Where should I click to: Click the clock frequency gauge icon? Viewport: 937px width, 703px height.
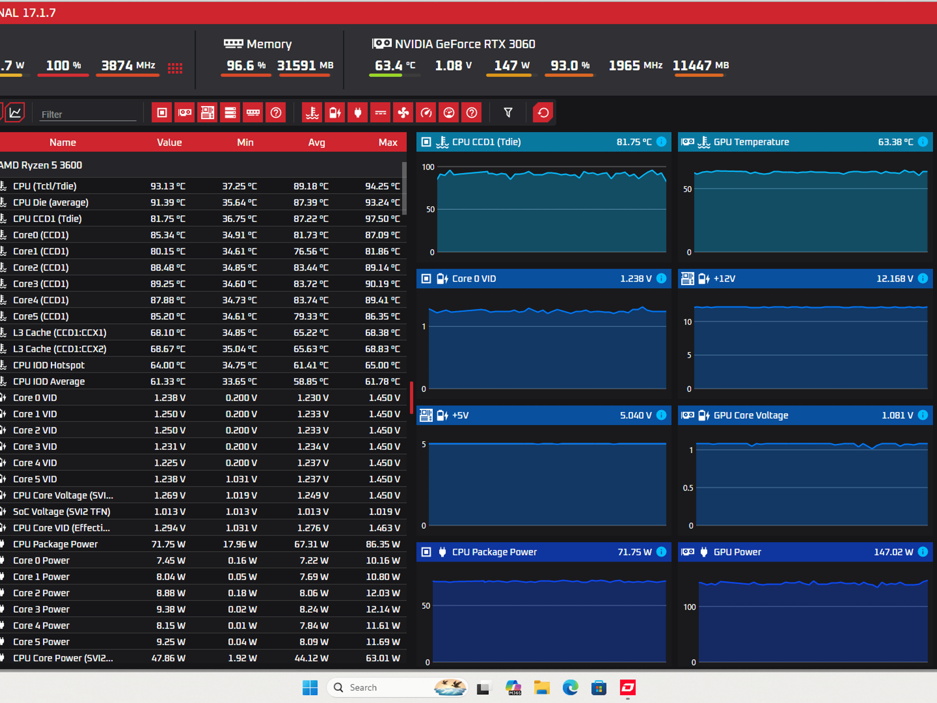click(426, 113)
